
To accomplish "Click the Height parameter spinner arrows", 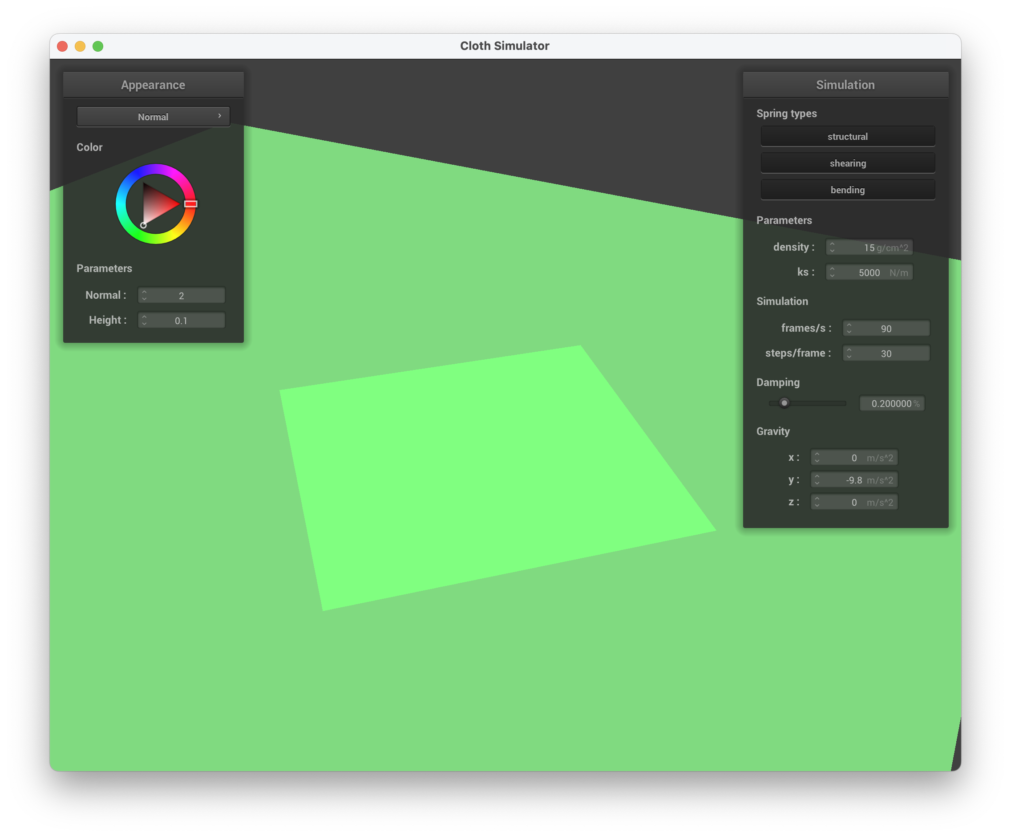I will tap(144, 320).
